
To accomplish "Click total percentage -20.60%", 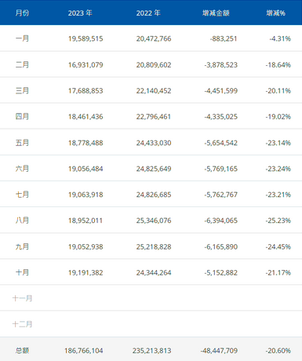I will pos(278,351).
